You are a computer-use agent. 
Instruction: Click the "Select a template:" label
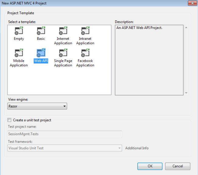pos(22,22)
